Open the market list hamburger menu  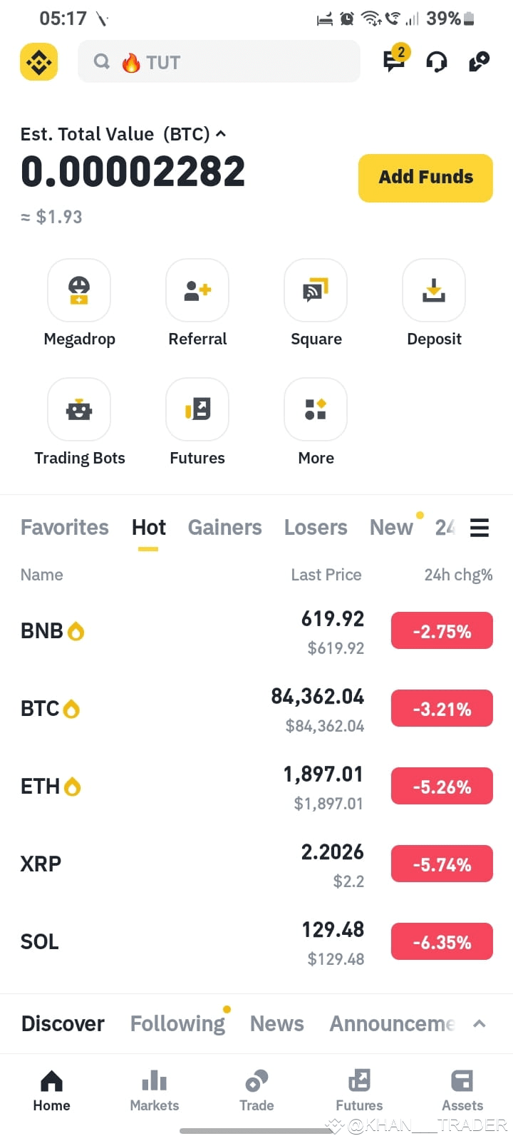pyautogui.click(x=480, y=528)
